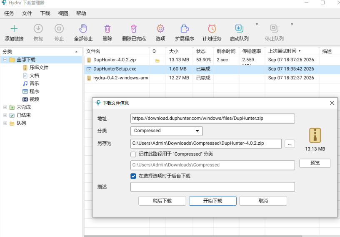Click the exe icon of DupHunterSetup.exe
Viewport: 340px width, 237px height.
[x=89, y=69]
